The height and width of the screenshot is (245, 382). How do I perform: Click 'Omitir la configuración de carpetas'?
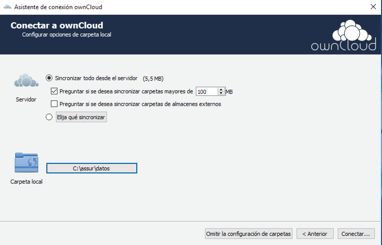(x=248, y=234)
